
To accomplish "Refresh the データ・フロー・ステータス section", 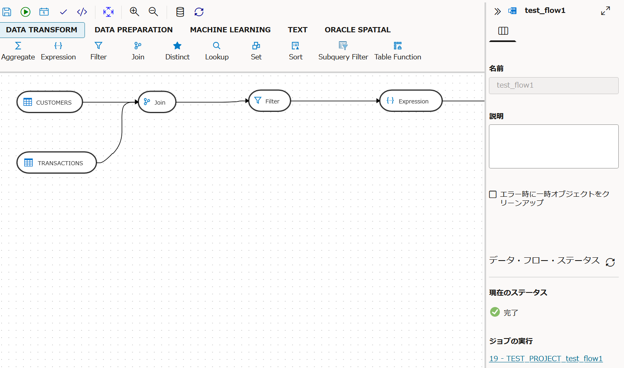I will 610,262.
